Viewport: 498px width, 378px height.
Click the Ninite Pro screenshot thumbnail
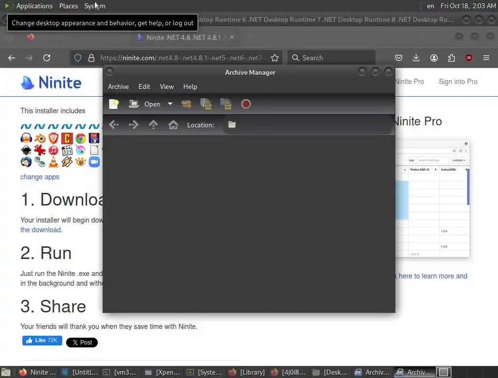coord(432,199)
